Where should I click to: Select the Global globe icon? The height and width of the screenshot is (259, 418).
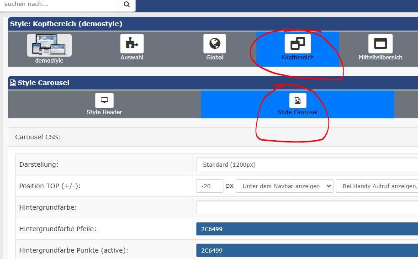click(x=215, y=44)
